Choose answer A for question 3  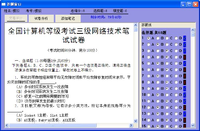click(x=149, y=51)
